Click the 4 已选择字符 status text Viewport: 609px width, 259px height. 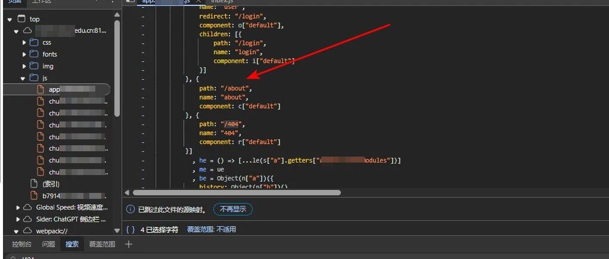click(x=159, y=229)
